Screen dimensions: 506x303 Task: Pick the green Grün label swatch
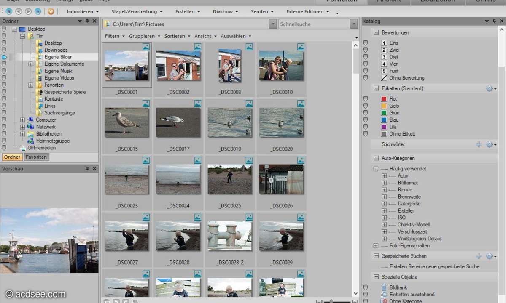384,113
